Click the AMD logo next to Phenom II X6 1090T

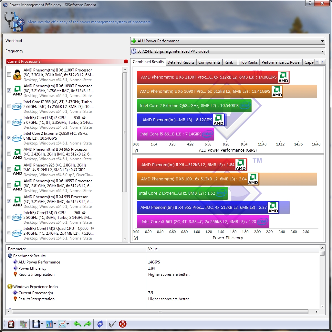17,91
